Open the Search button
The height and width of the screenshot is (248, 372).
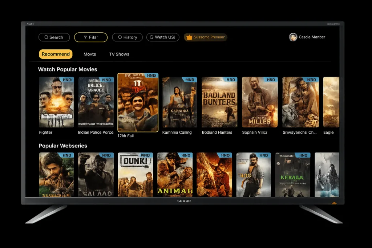(x=54, y=37)
